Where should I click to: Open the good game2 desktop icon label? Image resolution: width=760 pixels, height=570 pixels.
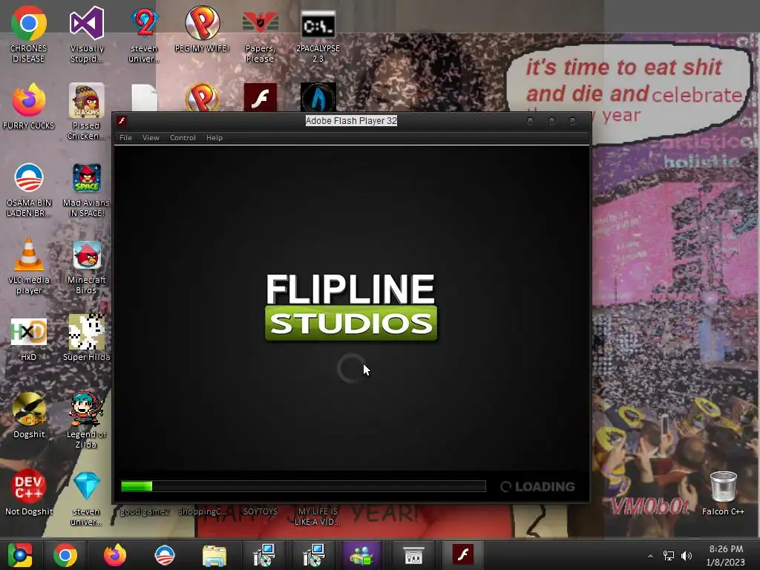point(145,511)
